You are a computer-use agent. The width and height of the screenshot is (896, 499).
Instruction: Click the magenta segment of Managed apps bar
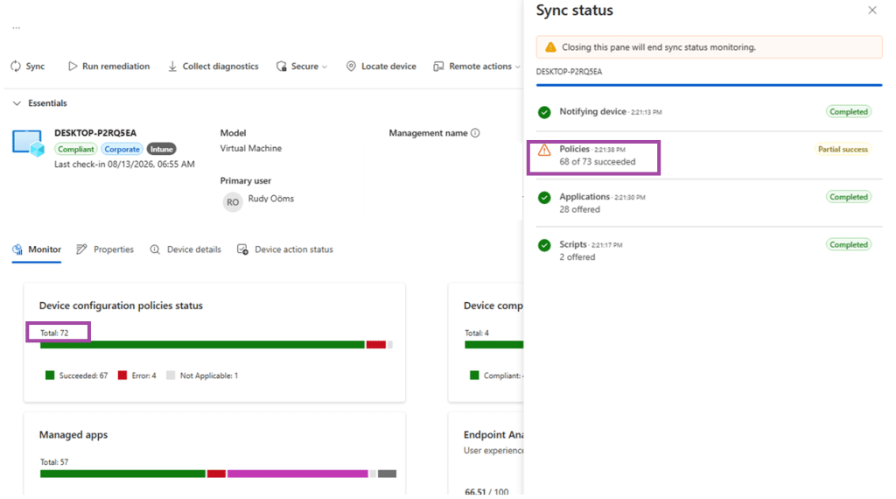coord(297,474)
